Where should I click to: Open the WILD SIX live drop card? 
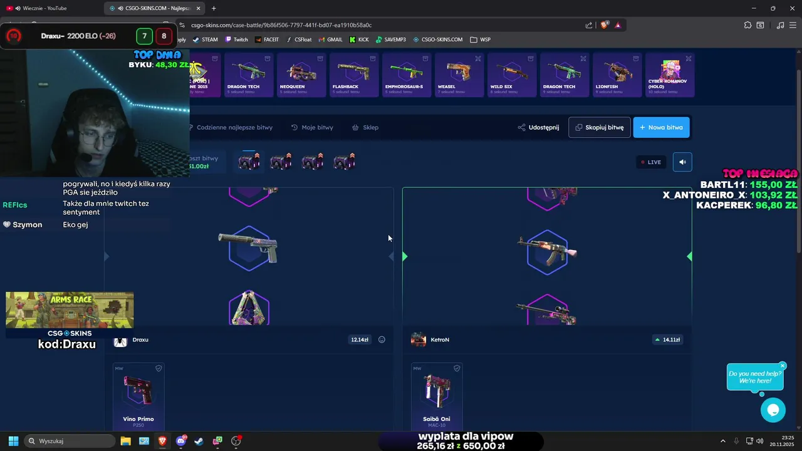click(512, 75)
